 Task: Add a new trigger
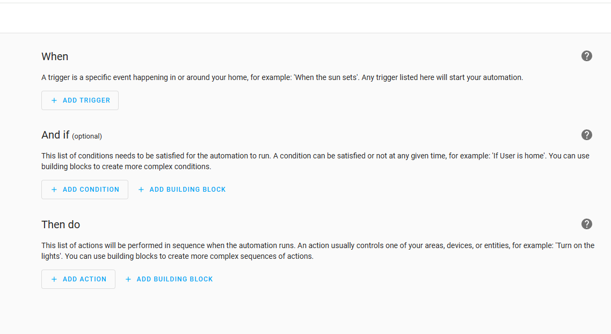pyautogui.click(x=80, y=100)
